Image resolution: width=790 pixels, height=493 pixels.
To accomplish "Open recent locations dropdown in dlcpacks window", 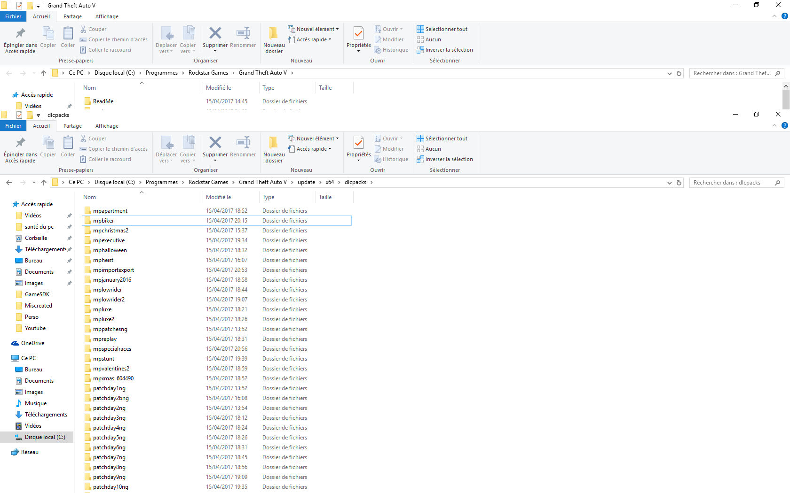I will tap(34, 183).
